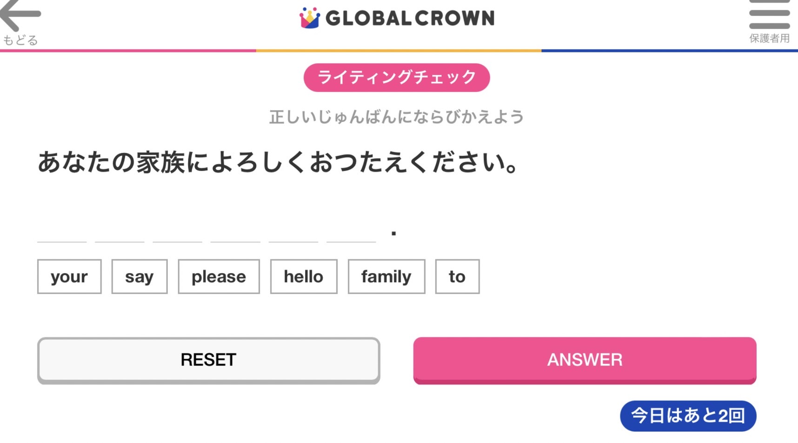This screenshot has width=798, height=443.
Task: Select the word tile "your"
Action: click(69, 277)
